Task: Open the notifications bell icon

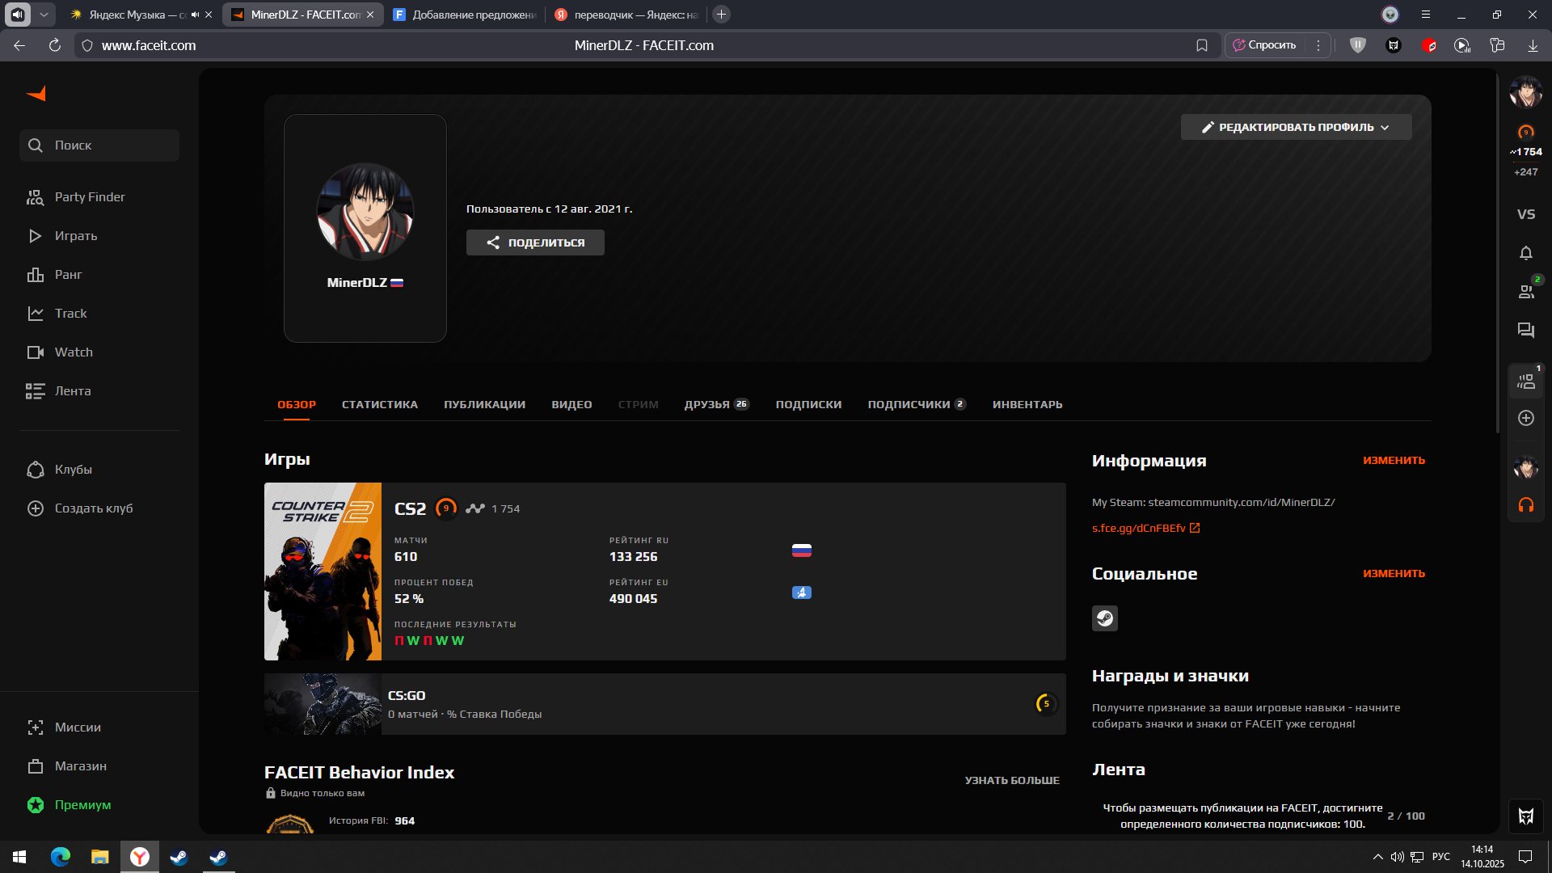Action: point(1525,253)
